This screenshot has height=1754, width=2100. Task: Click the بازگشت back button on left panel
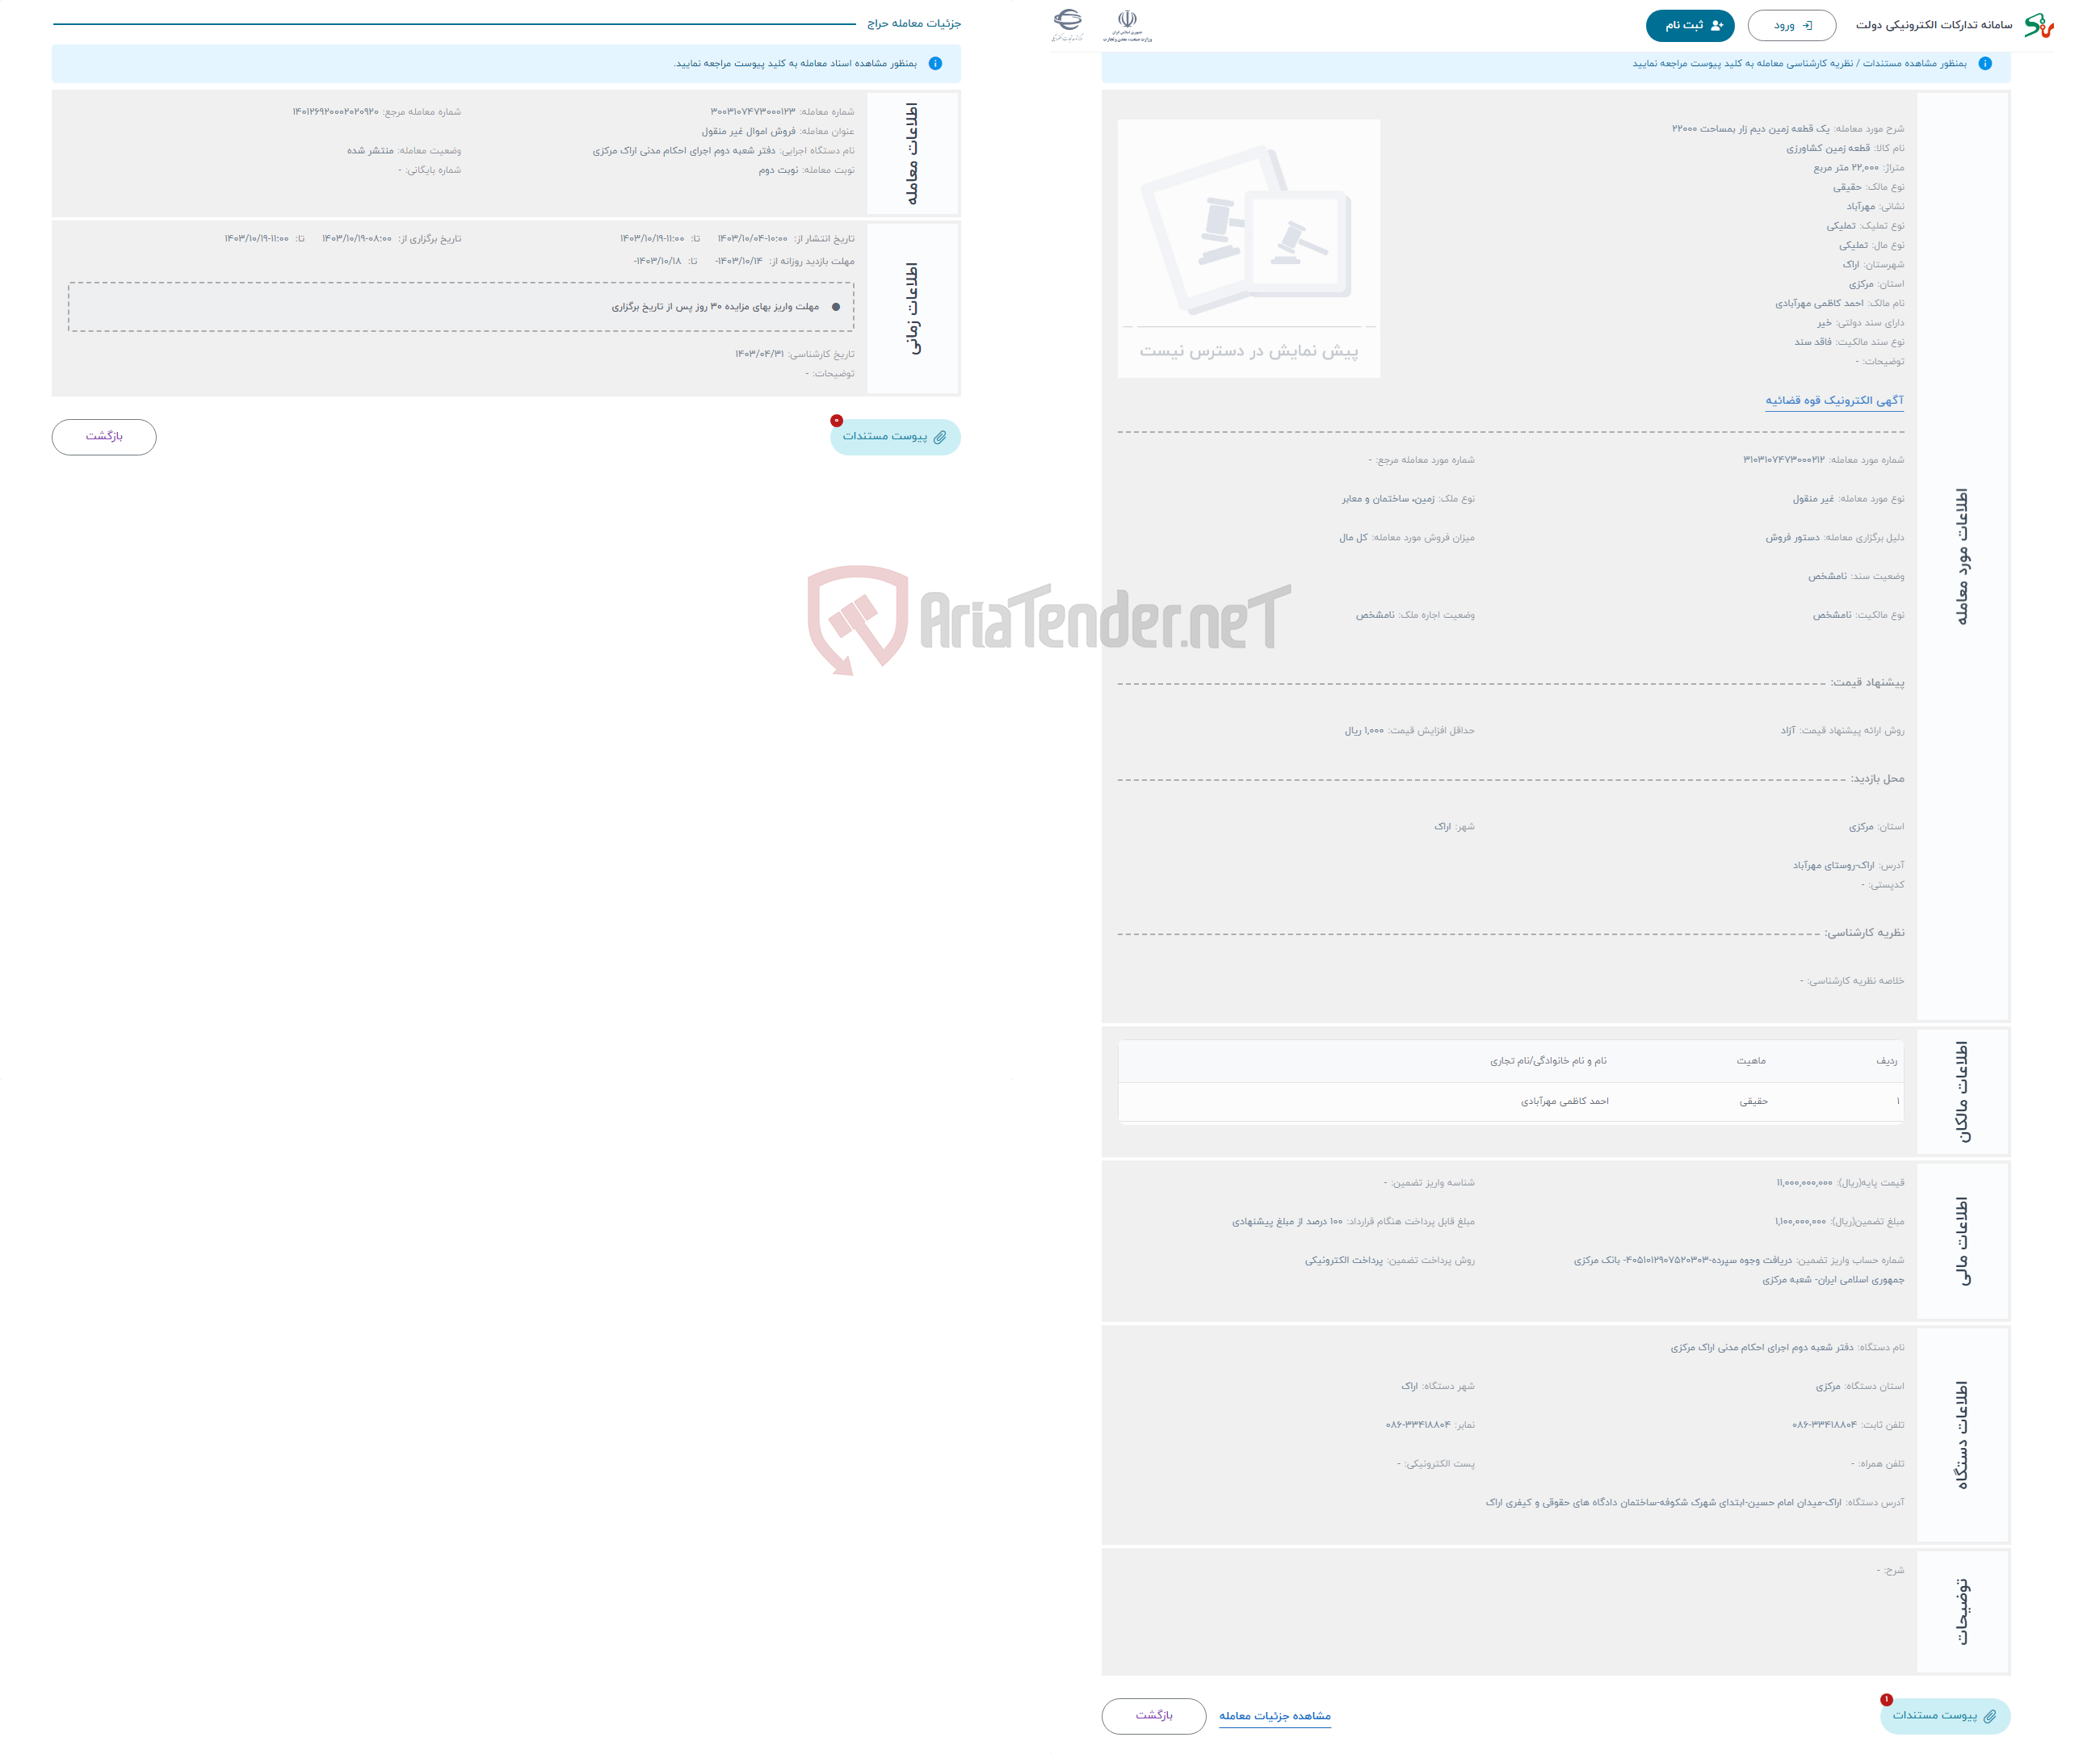[105, 436]
